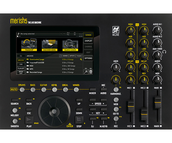The width and height of the screenshot is (172, 143).
Task: Open the Discover News thumbnail
Action: [50, 45]
